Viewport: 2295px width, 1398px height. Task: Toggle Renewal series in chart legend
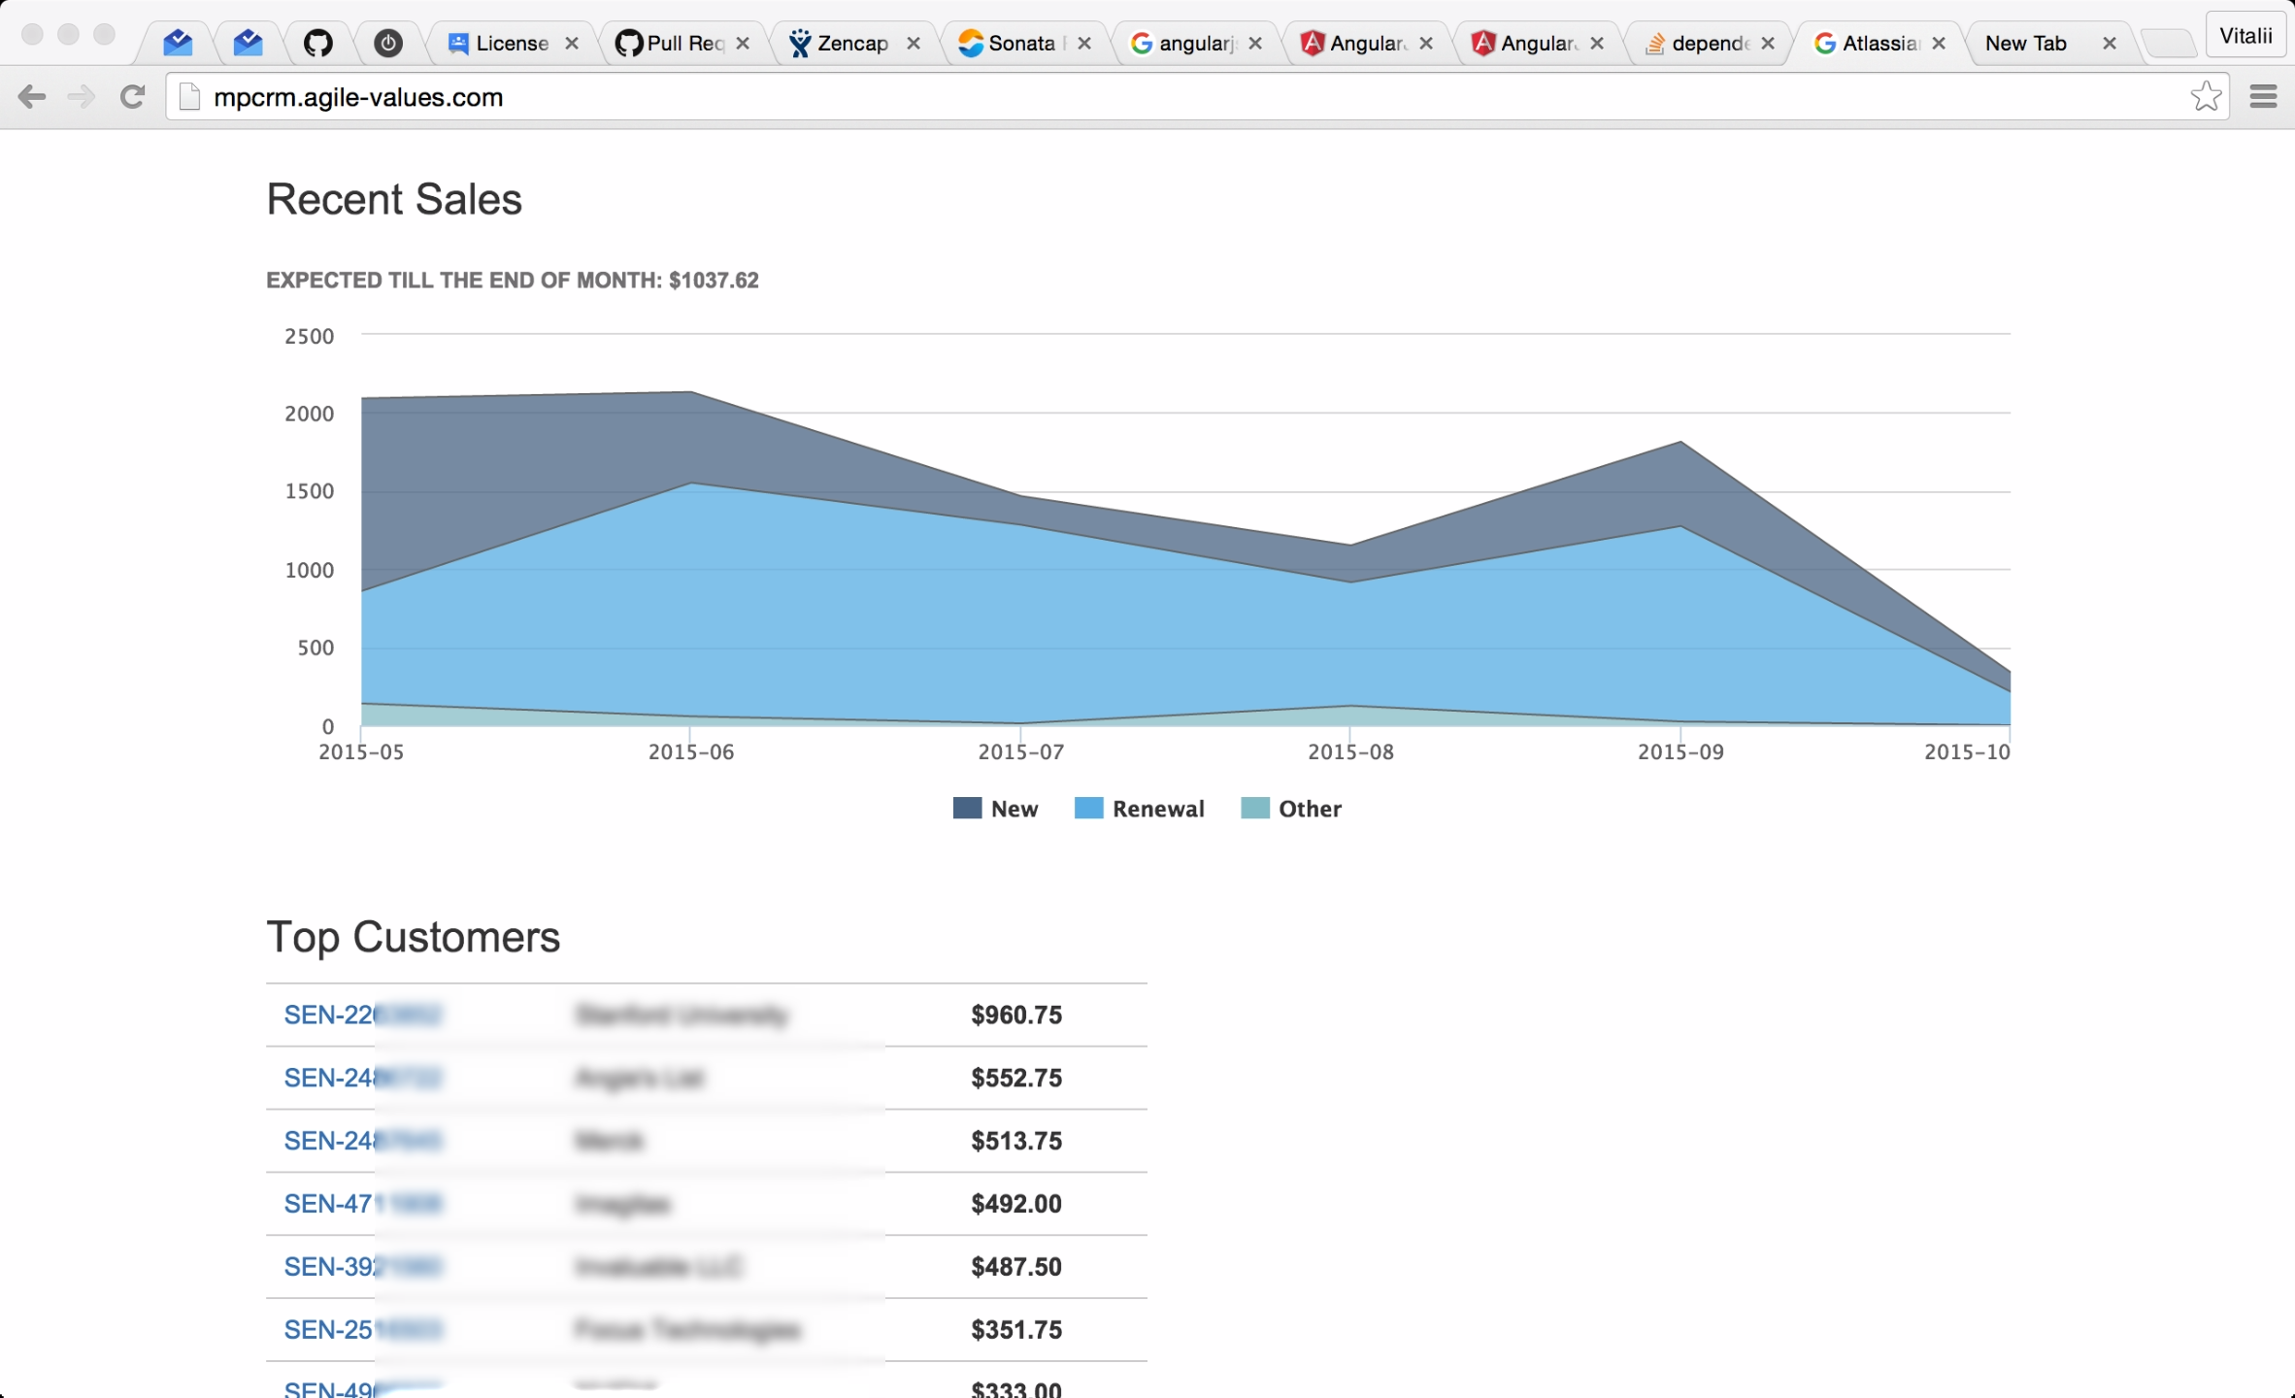[x=1157, y=809]
